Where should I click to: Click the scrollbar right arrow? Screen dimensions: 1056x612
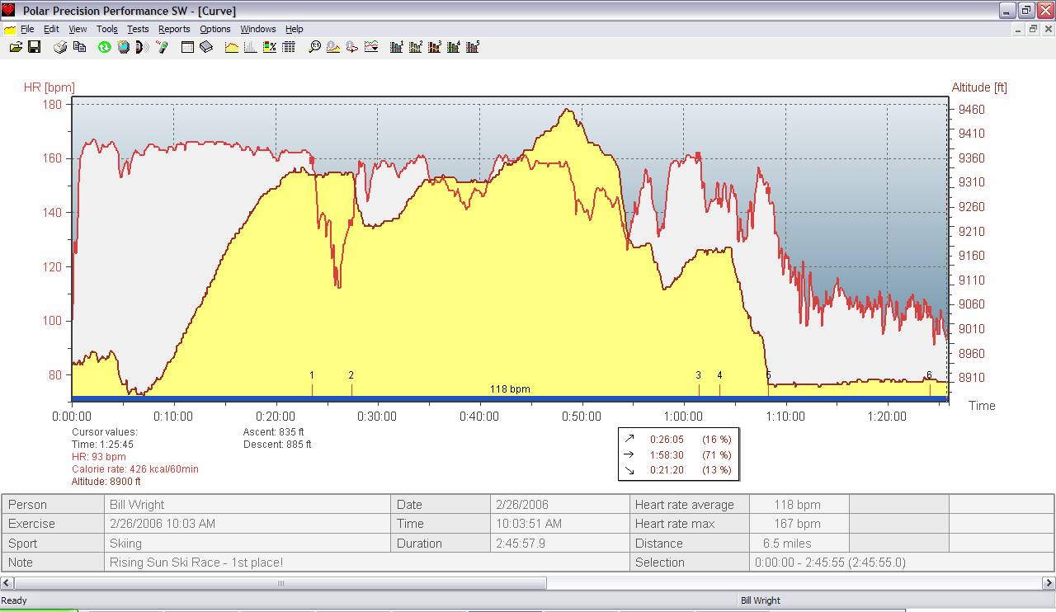[1049, 583]
